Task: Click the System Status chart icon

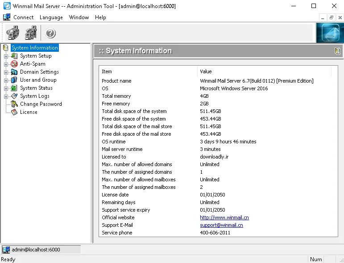Action: (14, 88)
